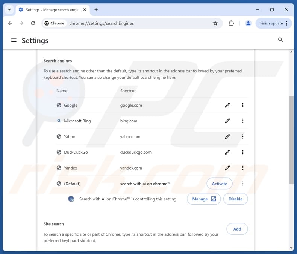Click the Bing magnifier favicon
This screenshot has width=297, height=254.
59,121
